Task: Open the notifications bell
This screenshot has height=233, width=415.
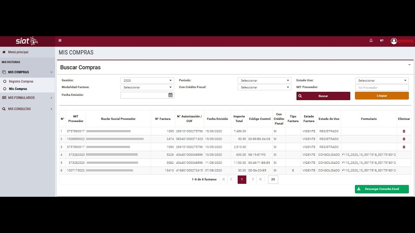Action: (x=371, y=40)
